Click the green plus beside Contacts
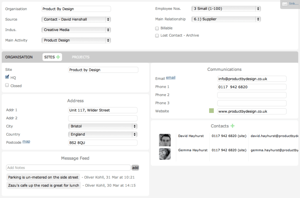Image resolution: width=300 pixels, height=198 pixels. tap(232, 126)
